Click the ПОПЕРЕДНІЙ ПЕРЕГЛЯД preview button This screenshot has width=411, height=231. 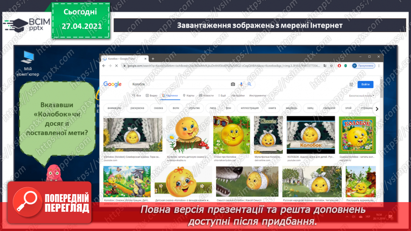(50, 202)
